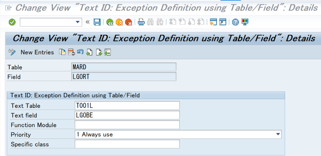Undo changes with the blue arrow icon
This screenshot has height=156, width=321.
coord(80,52)
